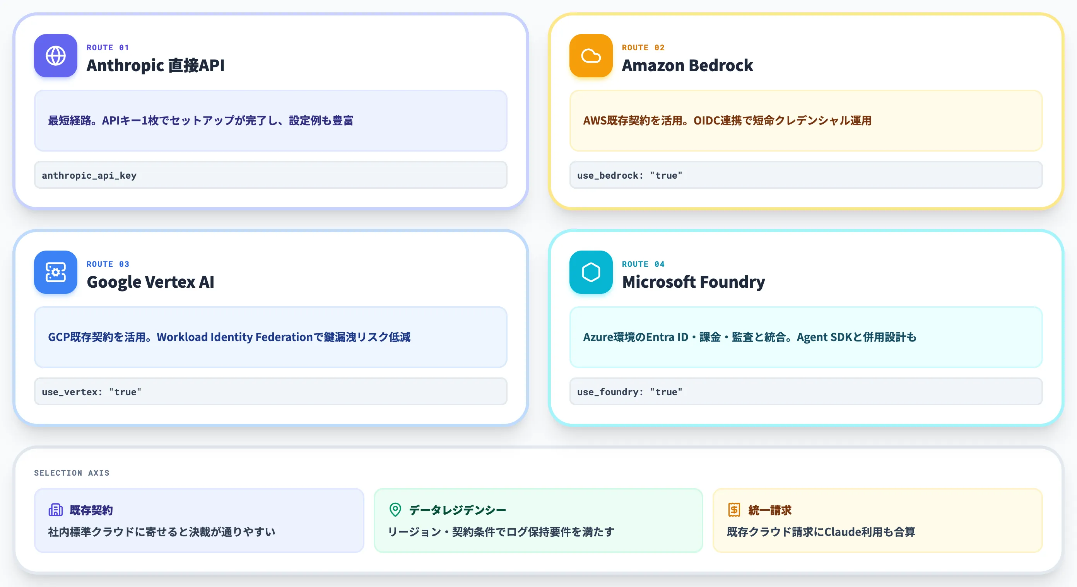Select the Google Vertex AI heading
This screenshot has width=1077, height=587.
pyautogui.click(x=150, y=282)
